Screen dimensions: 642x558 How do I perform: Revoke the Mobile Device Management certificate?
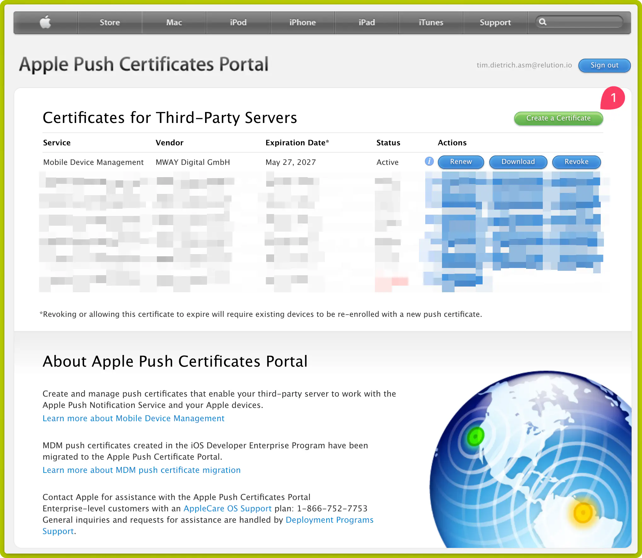pyautogui.click(x=576, y=162)
